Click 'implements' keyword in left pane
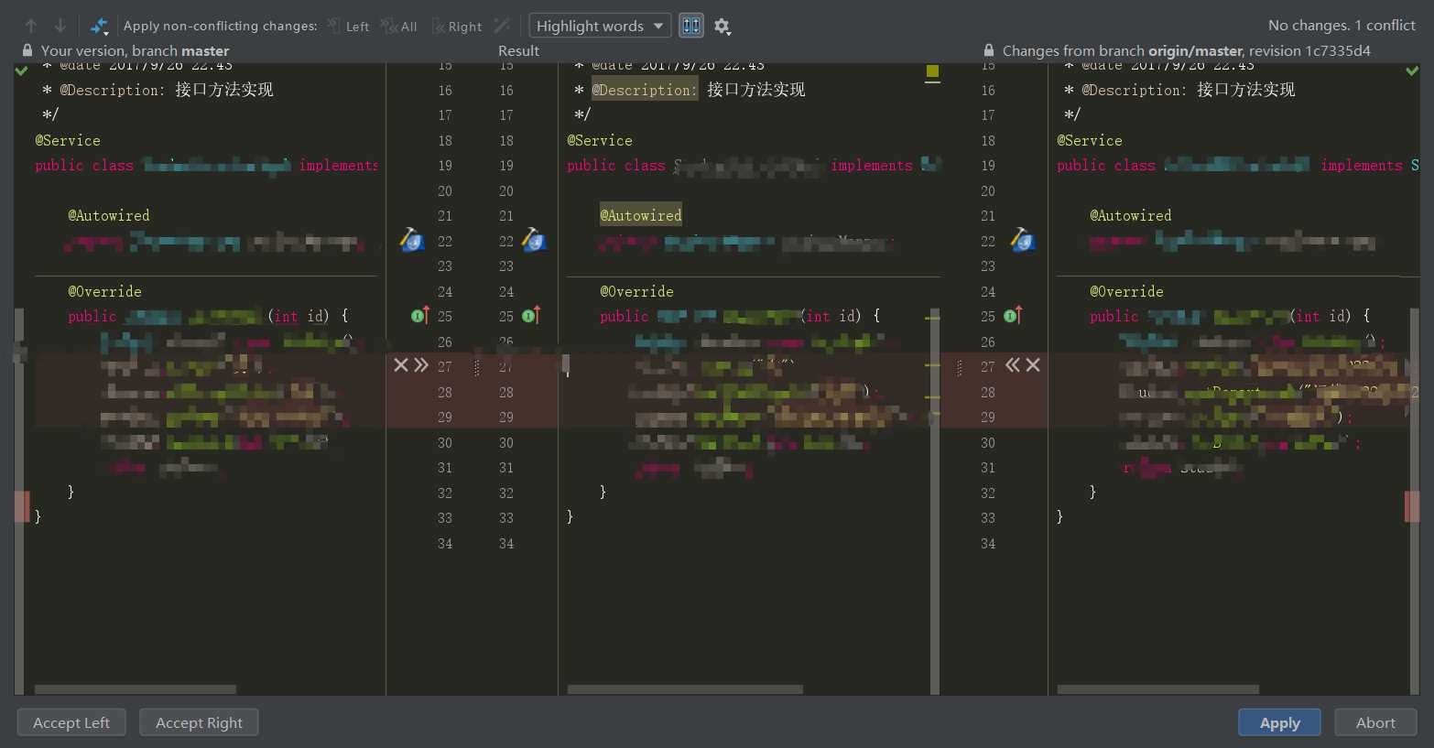 pyautogui.click(x=339, y=165)
